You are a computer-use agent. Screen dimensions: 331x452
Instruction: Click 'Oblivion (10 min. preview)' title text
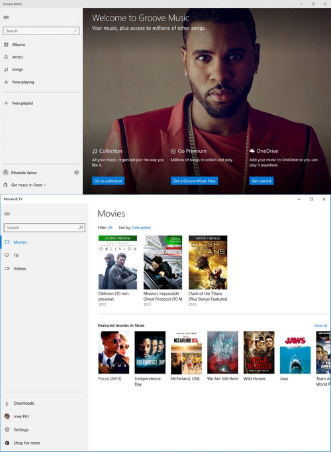(114, 296)
